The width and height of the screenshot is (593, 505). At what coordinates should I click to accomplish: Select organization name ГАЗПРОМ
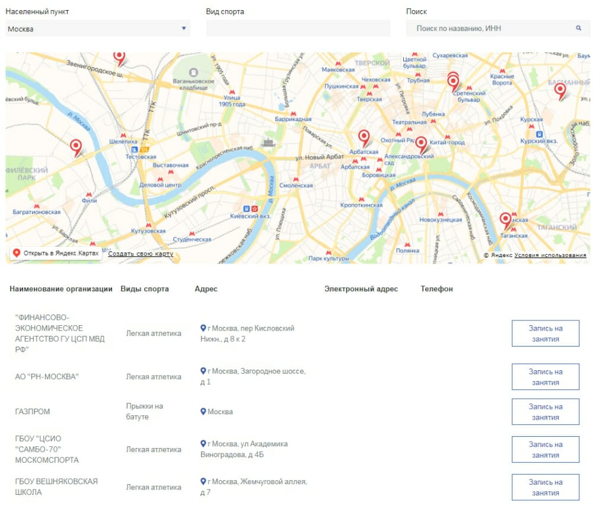tap(33, 411)
